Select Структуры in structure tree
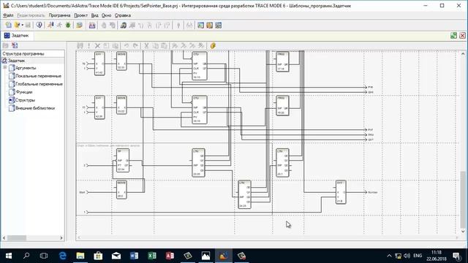 tap(25, 100)
